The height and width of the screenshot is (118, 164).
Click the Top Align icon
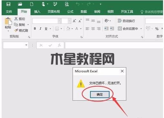click(87, 20)
